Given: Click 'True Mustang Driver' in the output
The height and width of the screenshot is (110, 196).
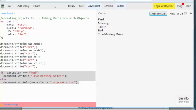Looking at the screenshot, I should [111, 34].
